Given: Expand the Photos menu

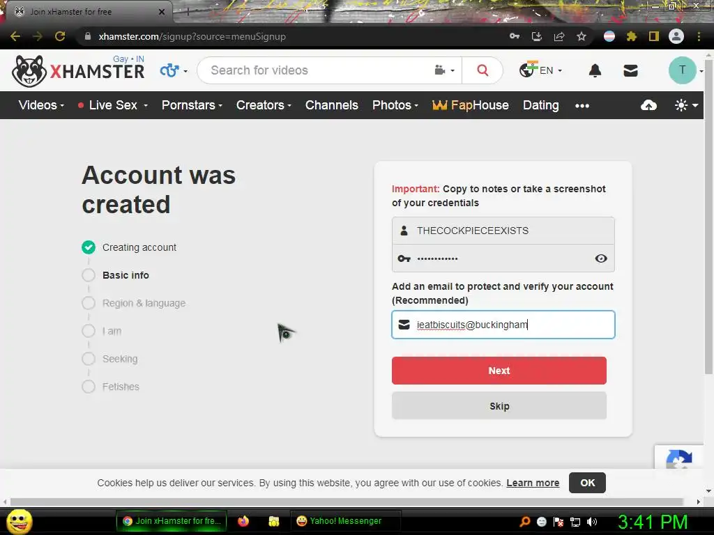Looking at the screenshot, I should click(395, 105).
